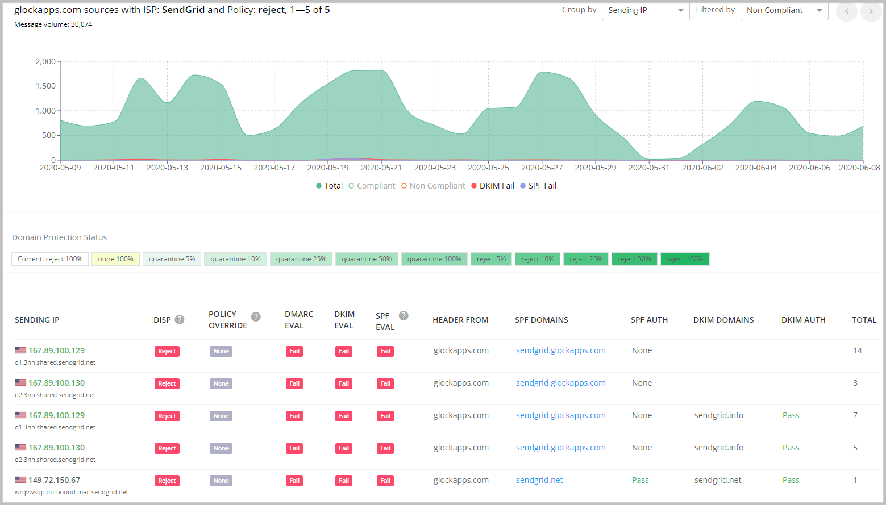Screen dimensions: 886x505
Task: Show help for SPF Eval column
Action: coord(404,316)
